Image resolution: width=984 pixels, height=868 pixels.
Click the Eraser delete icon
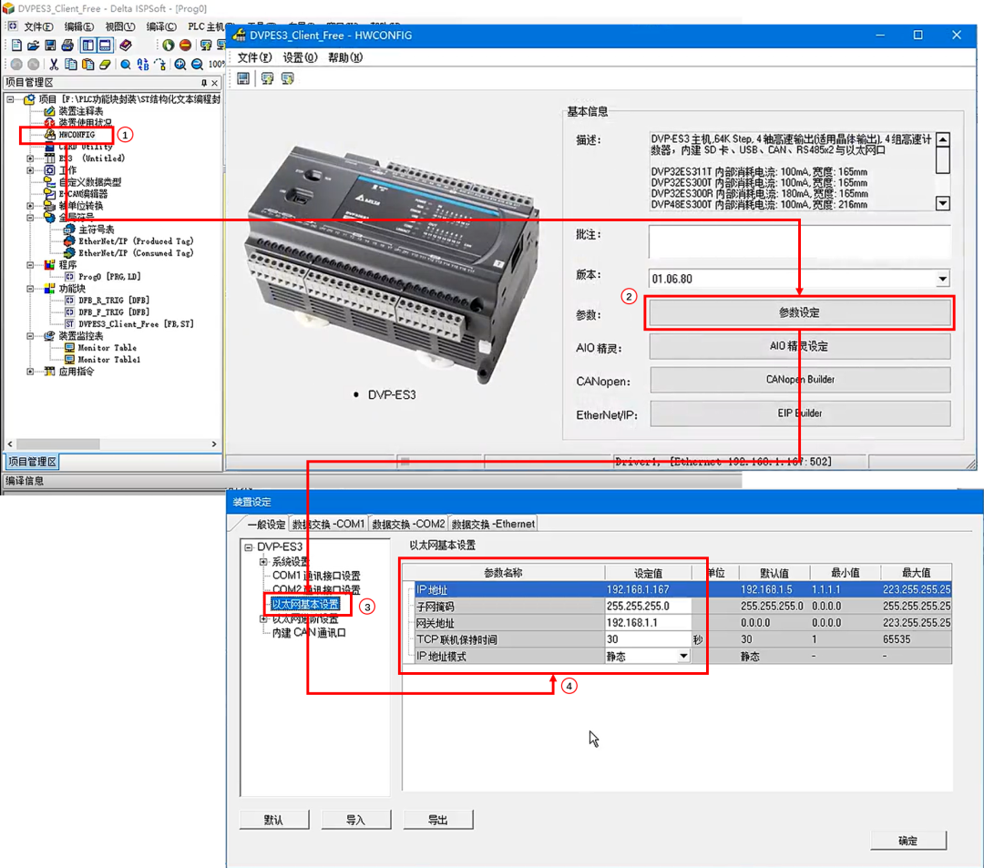105,64
